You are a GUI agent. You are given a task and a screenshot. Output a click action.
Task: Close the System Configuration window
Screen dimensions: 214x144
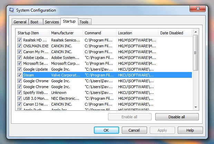pyautogui.click(x=198, y=9)
